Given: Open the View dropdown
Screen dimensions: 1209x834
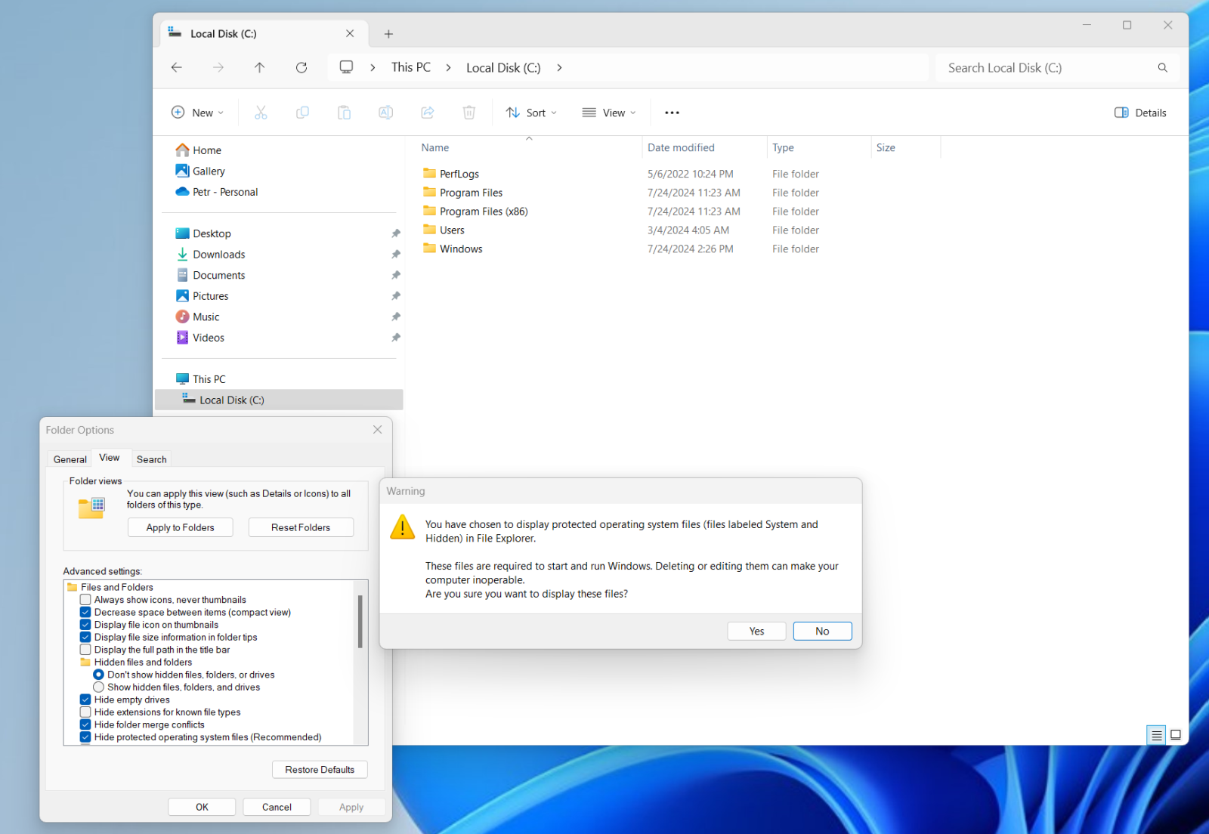Looking at the screenshot, I should (x=609, y=112).
